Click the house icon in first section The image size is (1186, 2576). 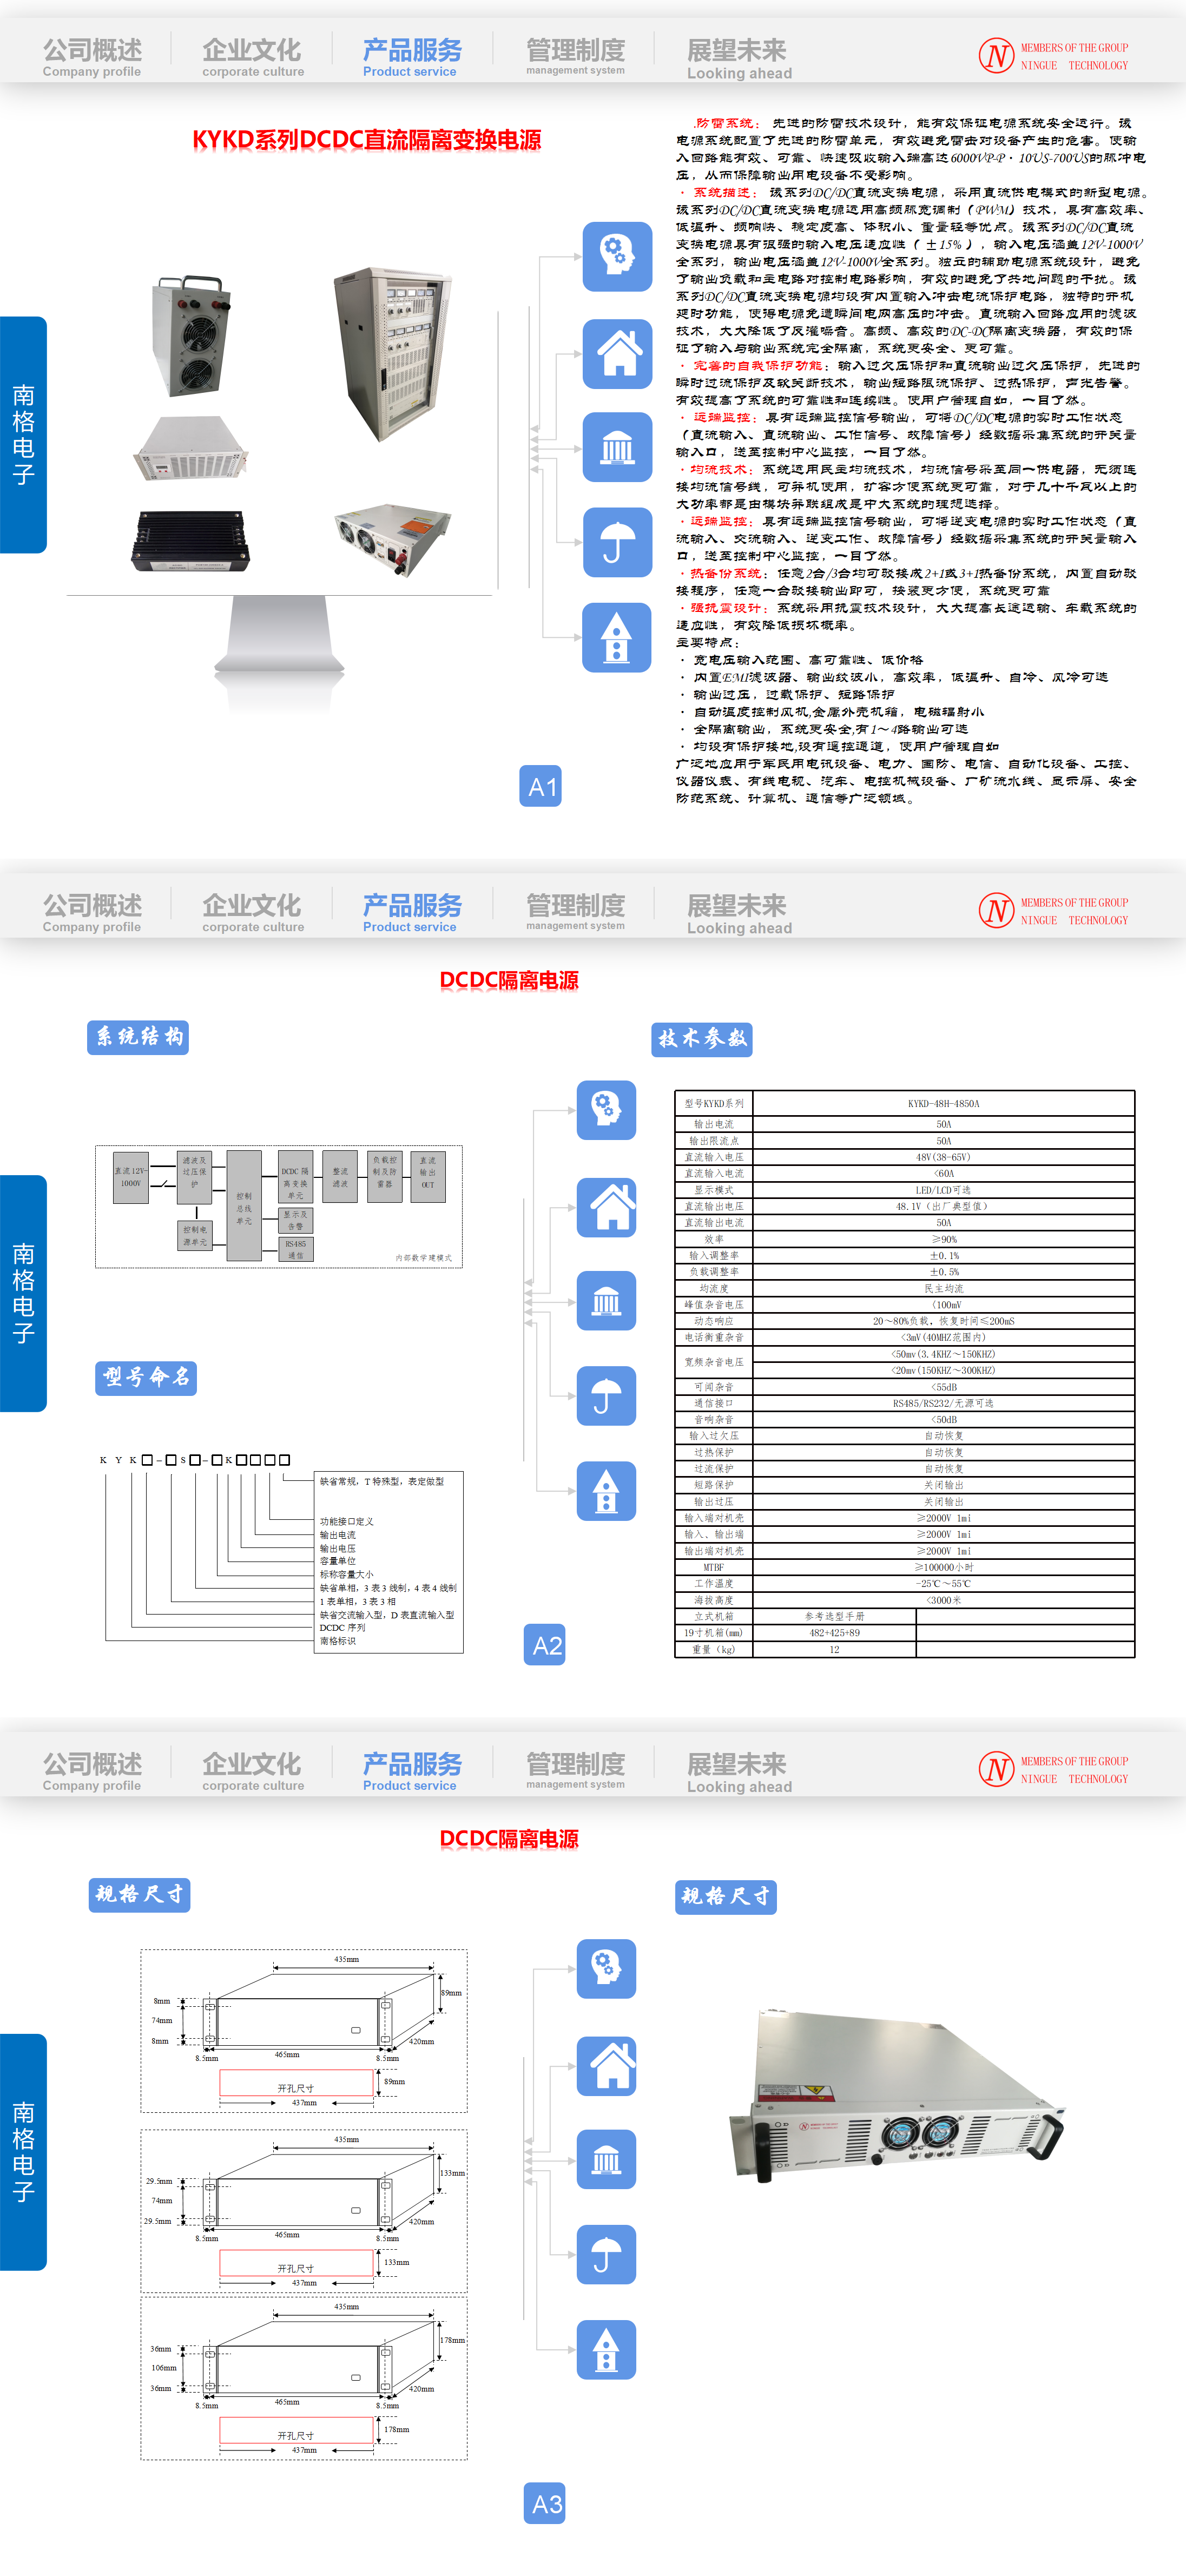click(x=617, y=353)
